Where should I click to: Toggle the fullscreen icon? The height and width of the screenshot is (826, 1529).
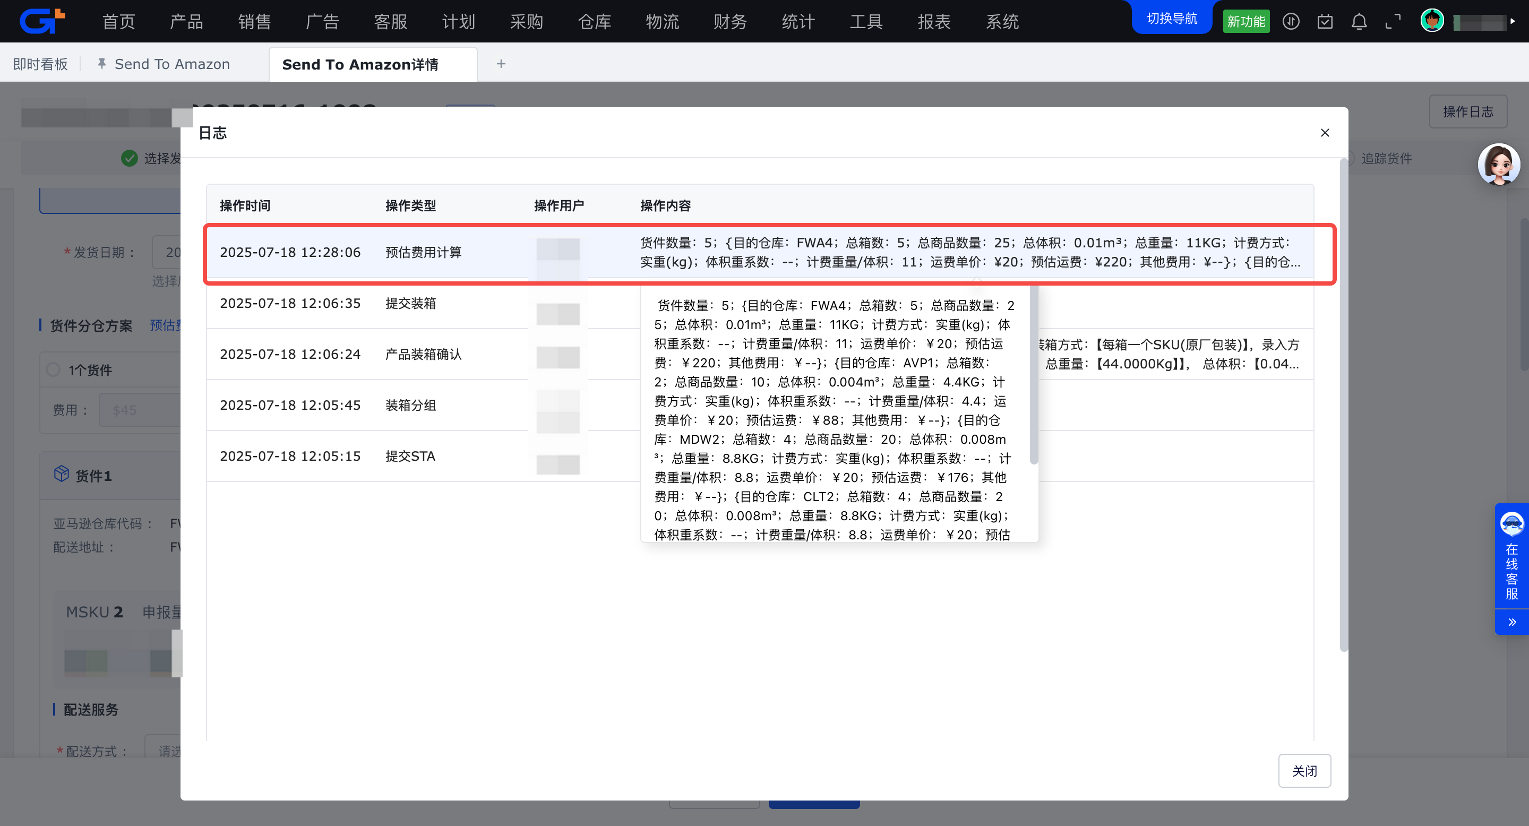pos(1393,21)
